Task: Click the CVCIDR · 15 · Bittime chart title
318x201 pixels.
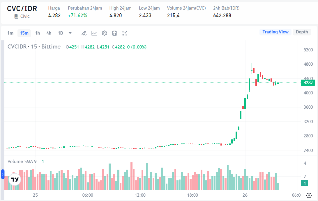Action: (x=34, y=46)
